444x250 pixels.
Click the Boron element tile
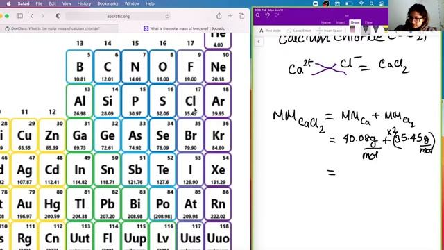point(80,67)
